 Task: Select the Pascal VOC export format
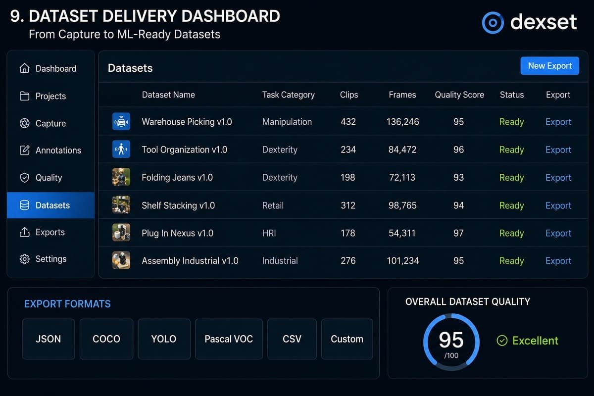tap(229, 339)
